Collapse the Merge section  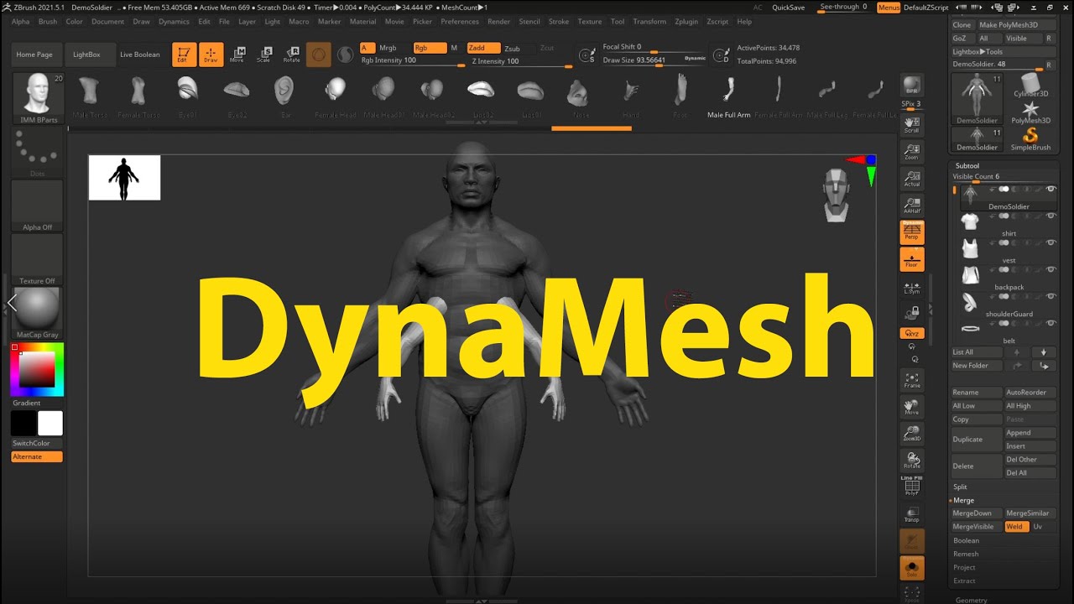point(963,500)
